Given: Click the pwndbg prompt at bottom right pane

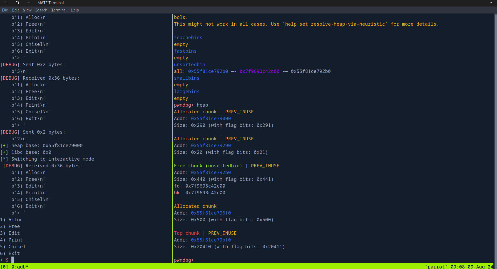Looking at the screenshot, I should tap(184, 260).
